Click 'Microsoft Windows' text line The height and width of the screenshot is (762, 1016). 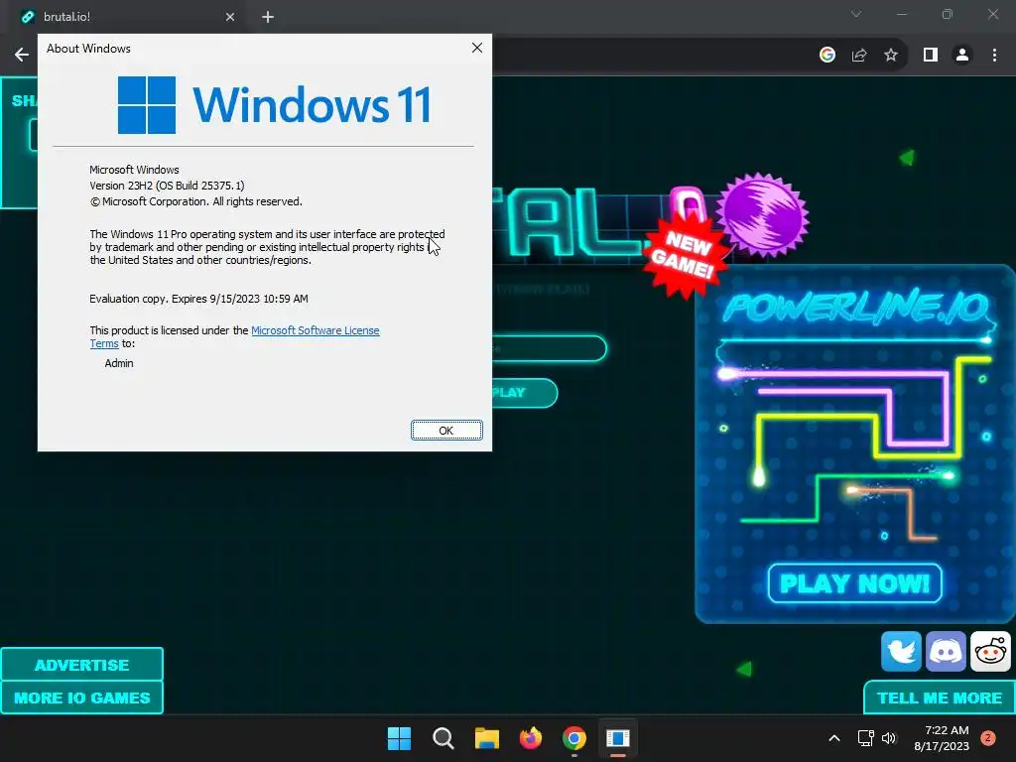(x=134, y=170)
